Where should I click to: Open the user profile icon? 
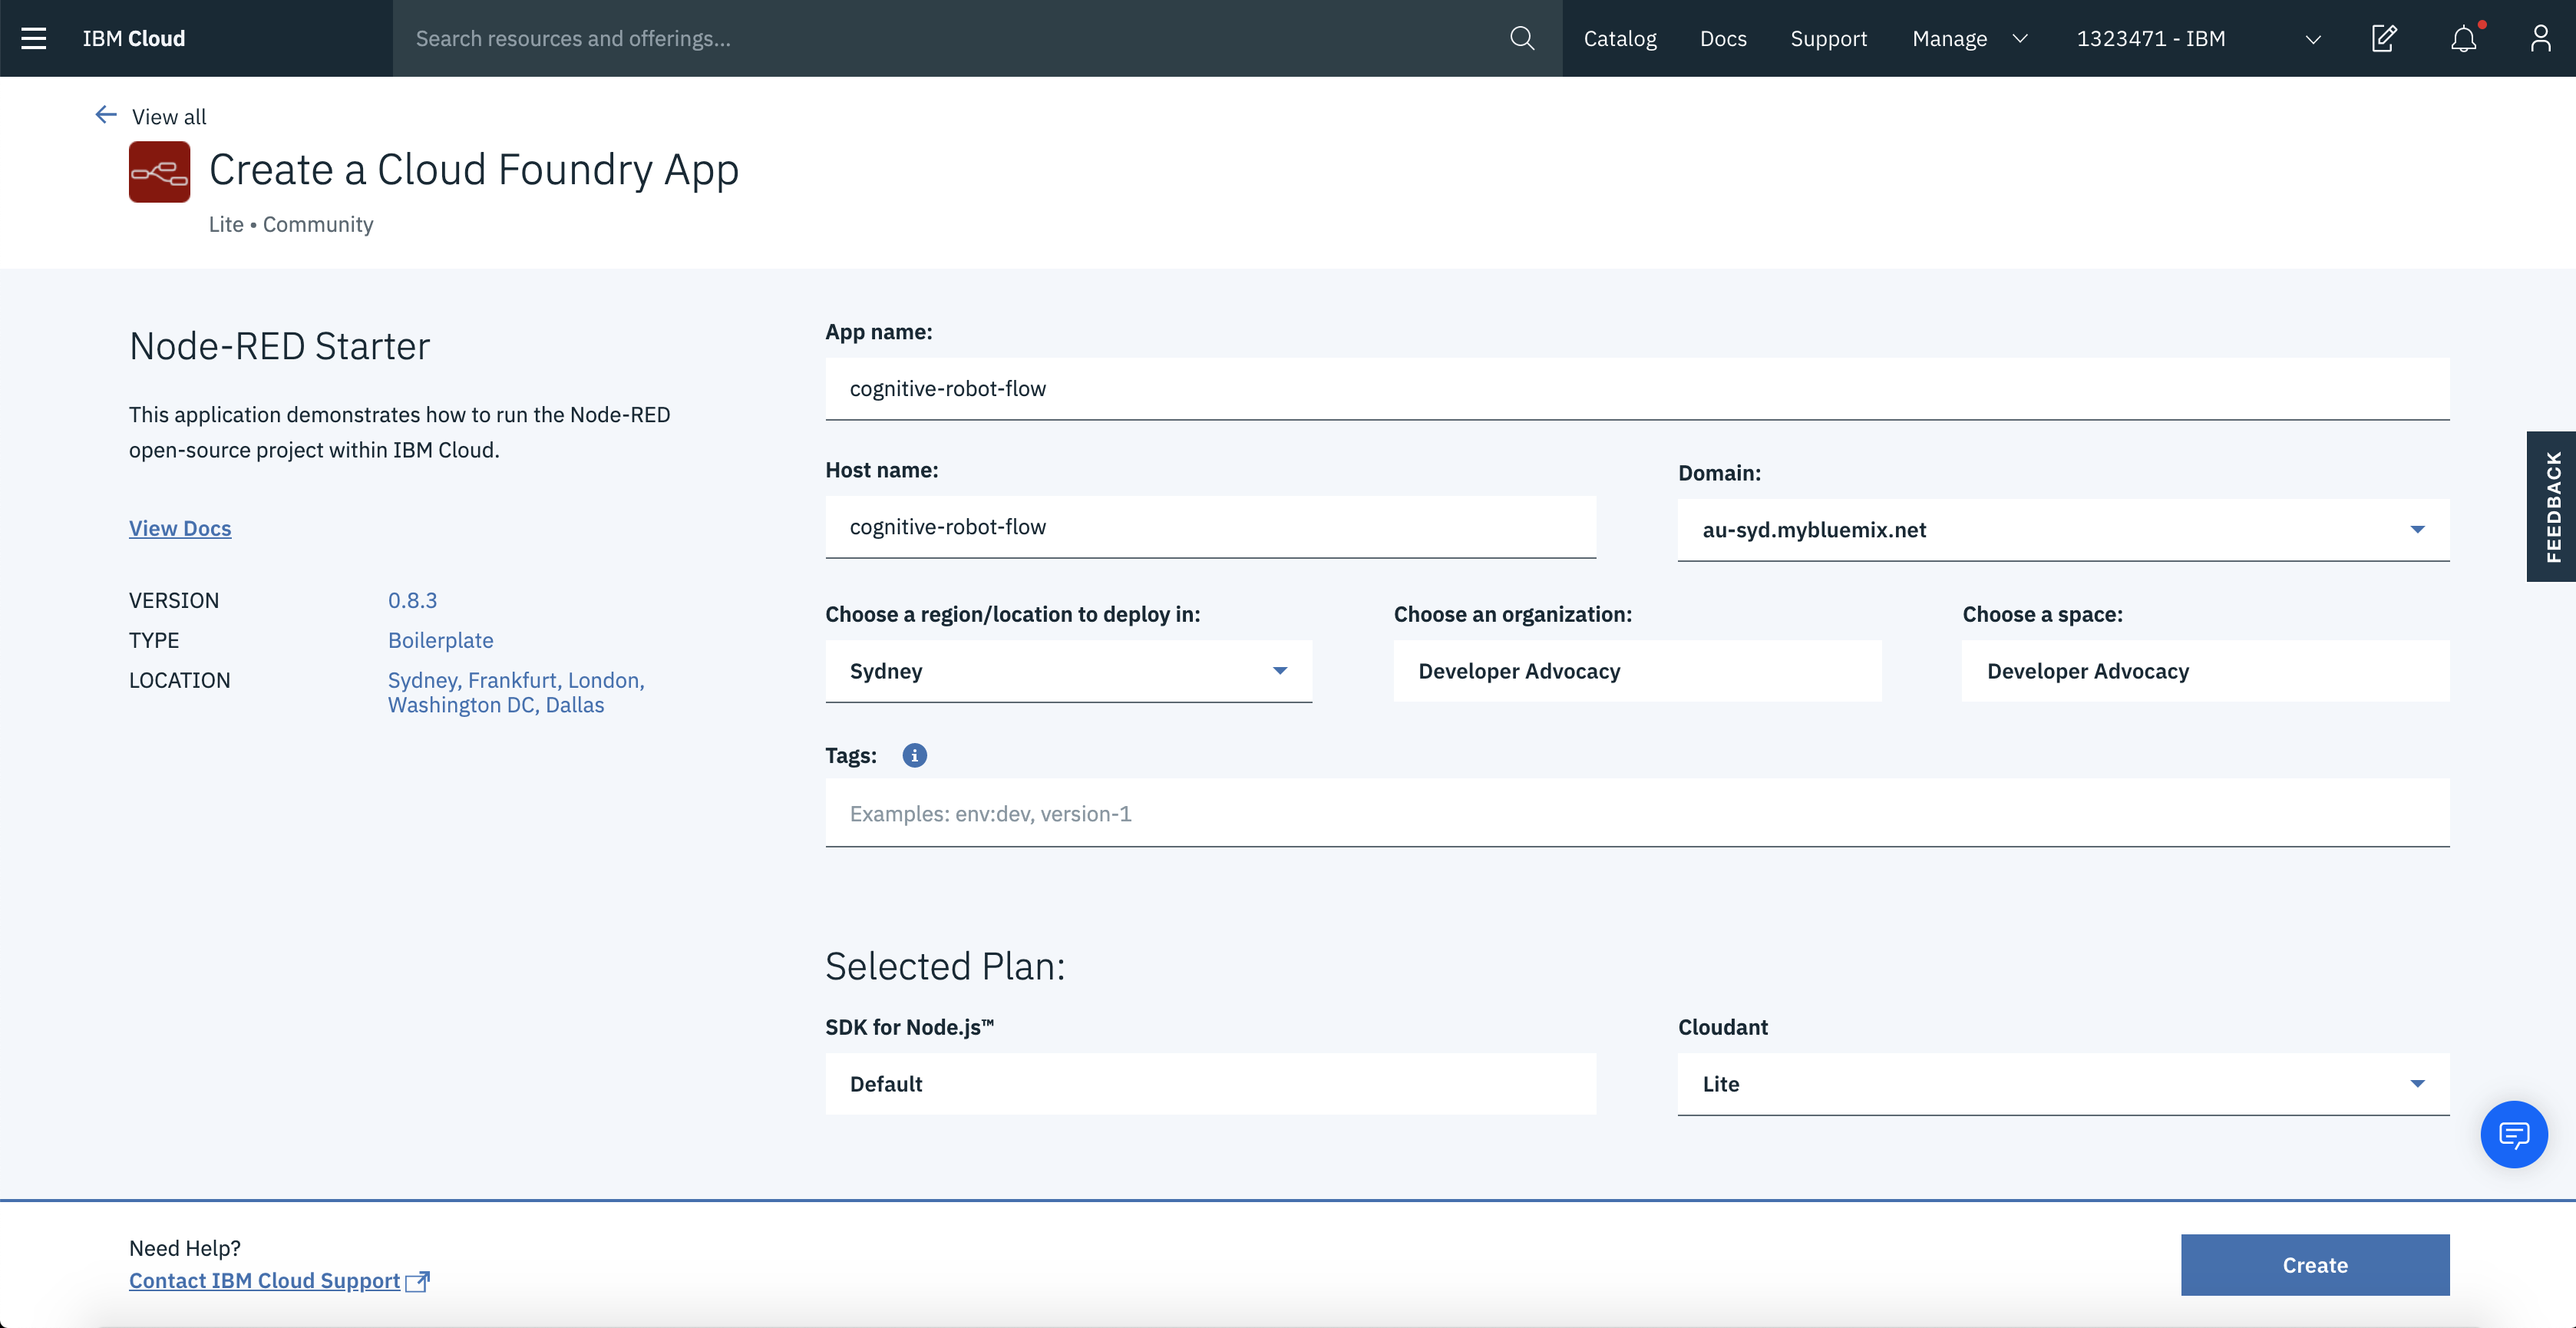[x=2540, y=38]
